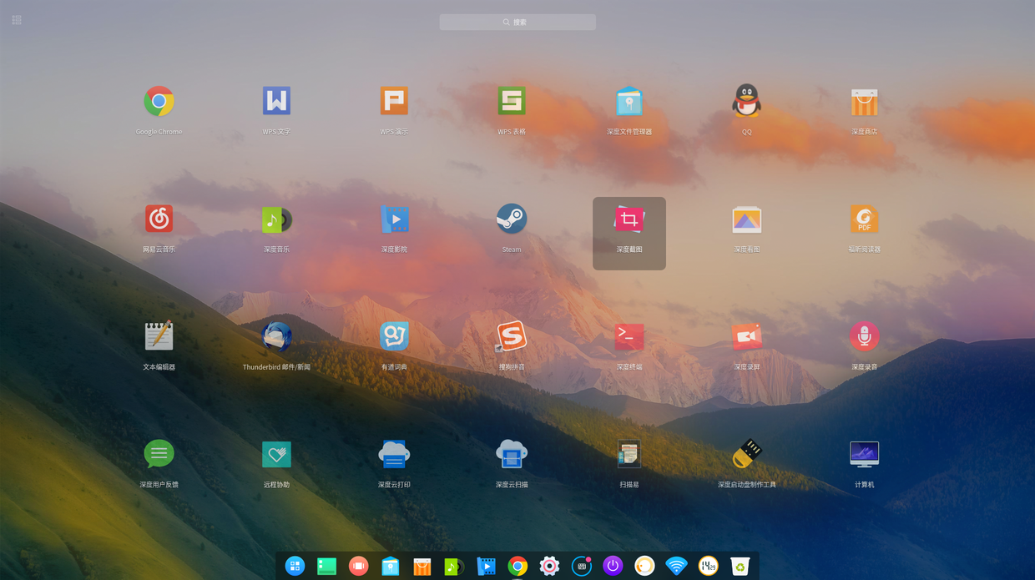Open the highlighted 深度截图 screenshot tool
Viewport: 1035px width, 580px height.
pyautogui.click(x=629, y=234)
